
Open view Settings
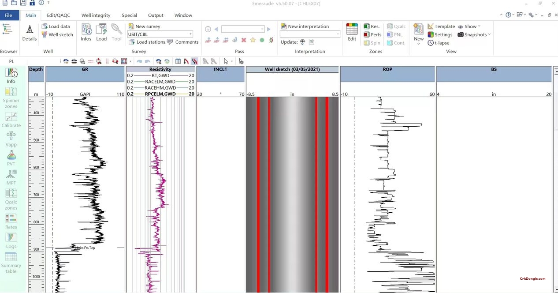pos(440,34)
